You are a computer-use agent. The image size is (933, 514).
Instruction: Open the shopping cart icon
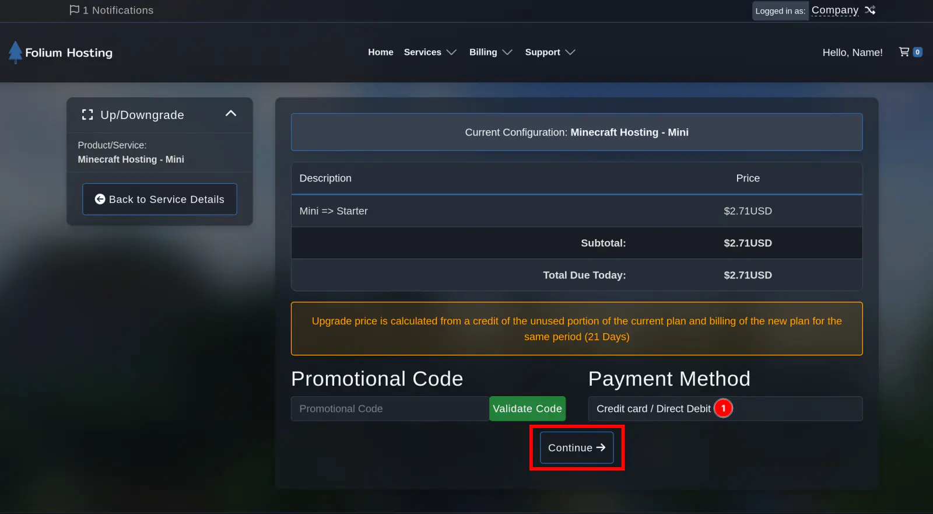pos(904,52)
